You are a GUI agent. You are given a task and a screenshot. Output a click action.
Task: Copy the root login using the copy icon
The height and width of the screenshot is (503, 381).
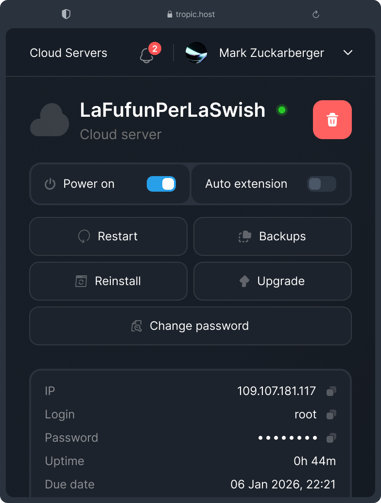pos(332,414)
